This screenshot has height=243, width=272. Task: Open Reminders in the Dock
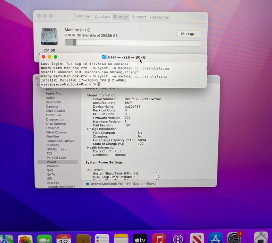102,239
